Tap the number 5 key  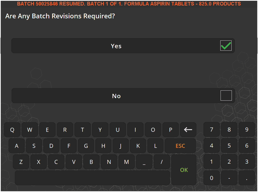click(229, 146)
